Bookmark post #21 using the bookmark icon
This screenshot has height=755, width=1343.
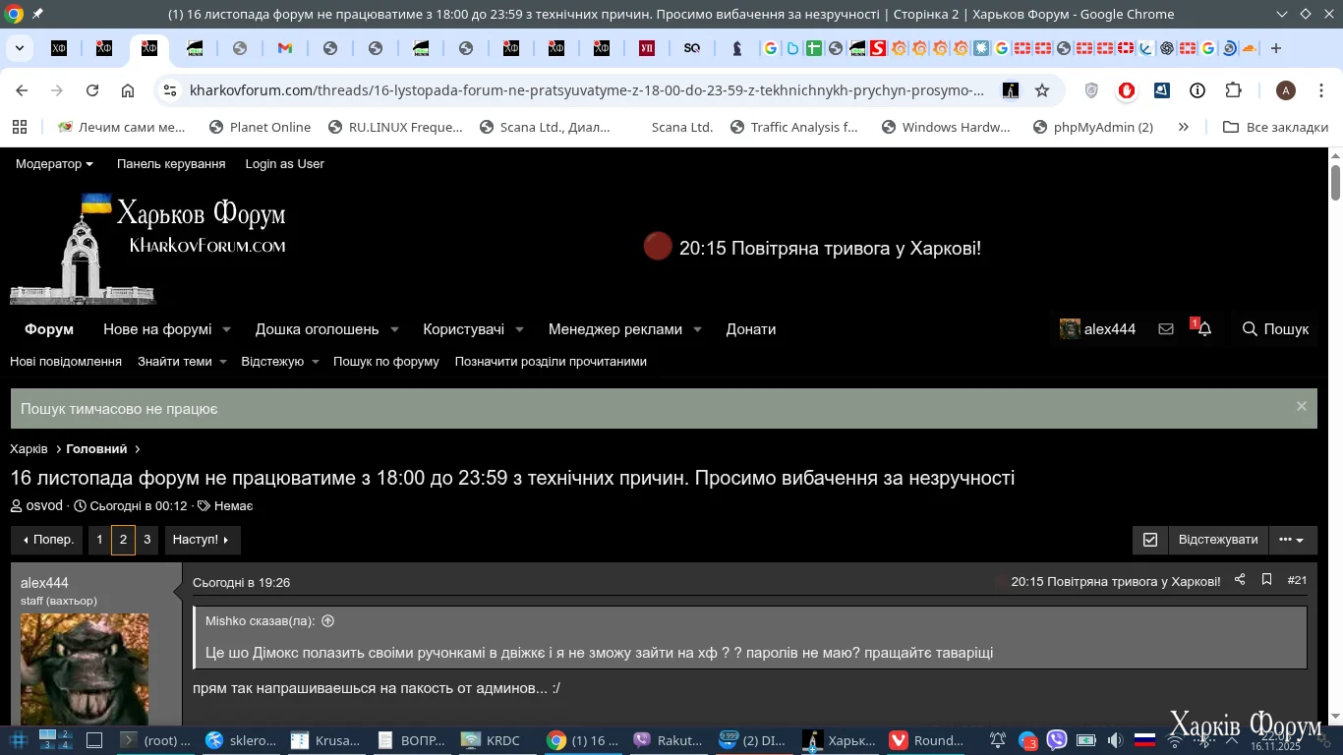[1266, 580]
